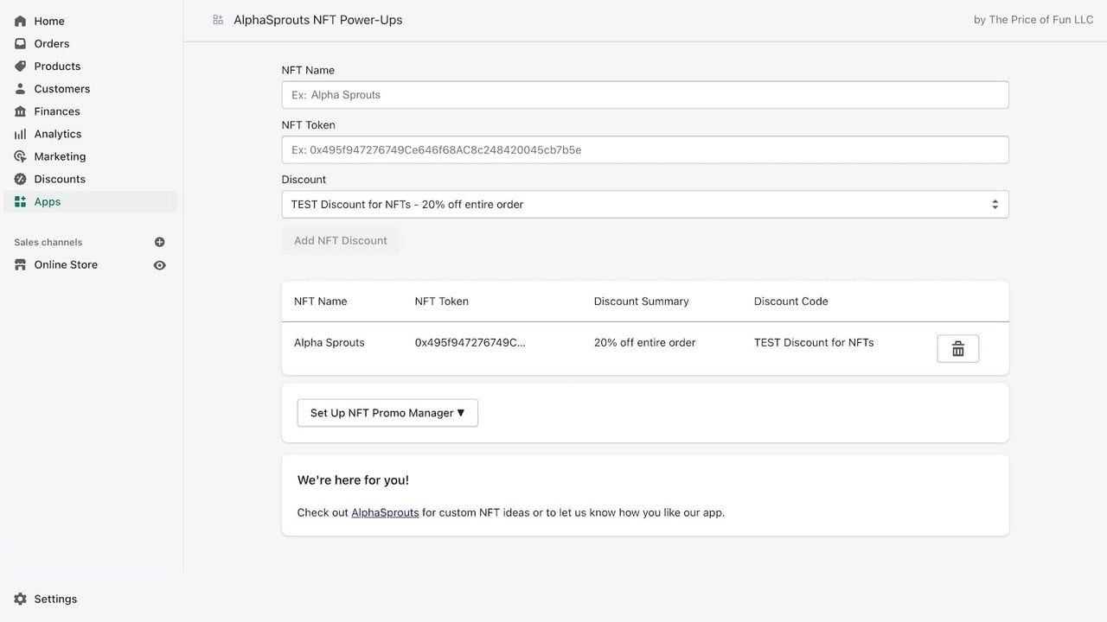Click the Alpha Sprouts table cell
The height and width of the screenshot is (622, 1107).
pos(330,343)
